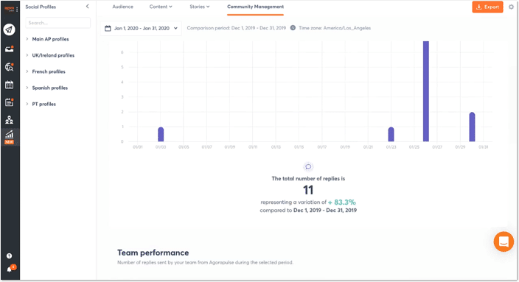Click the profile Search field
519x282 pixels.
point(58,23)
